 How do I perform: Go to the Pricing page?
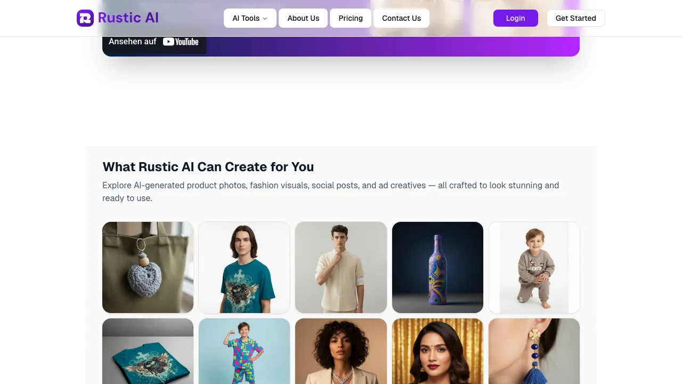click(351, 18)
